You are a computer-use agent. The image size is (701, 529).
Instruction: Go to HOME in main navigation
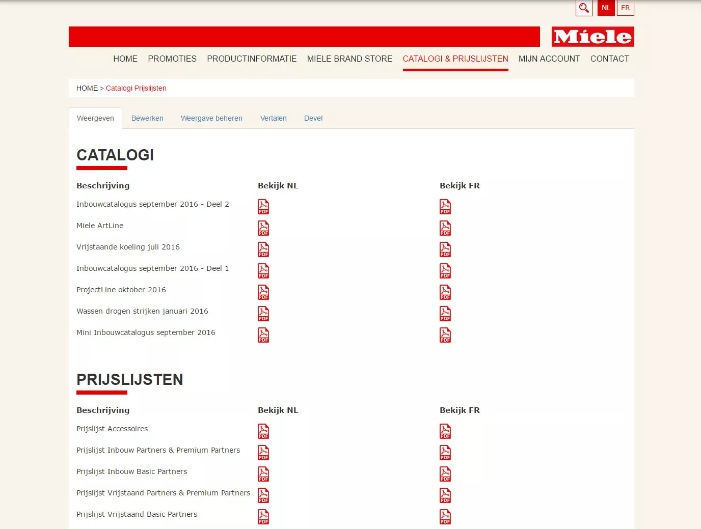click(125, 59)
